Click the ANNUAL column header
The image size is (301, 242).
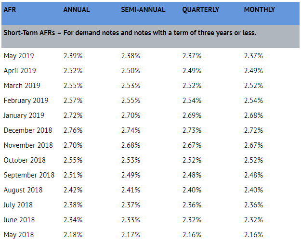pyautogui.click(x=77, y=10)
